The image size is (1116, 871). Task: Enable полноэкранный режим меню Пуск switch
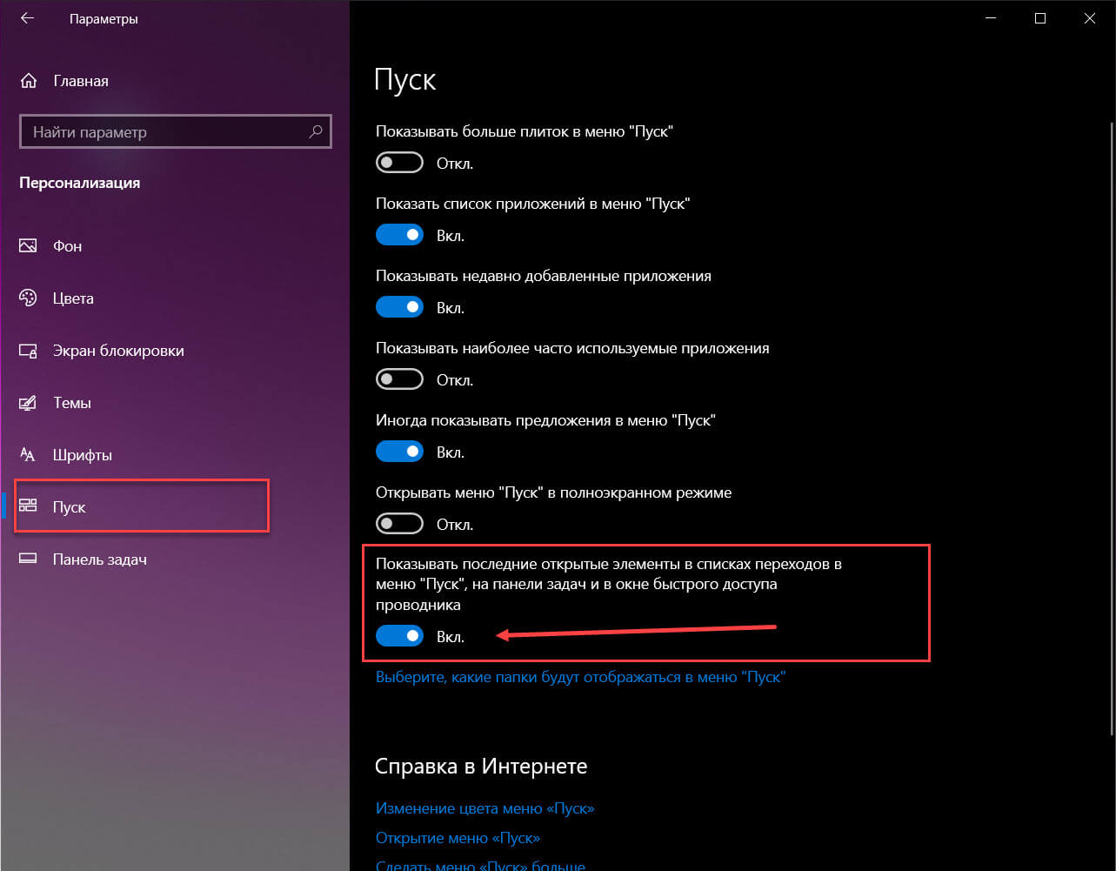tap(399, 524)
